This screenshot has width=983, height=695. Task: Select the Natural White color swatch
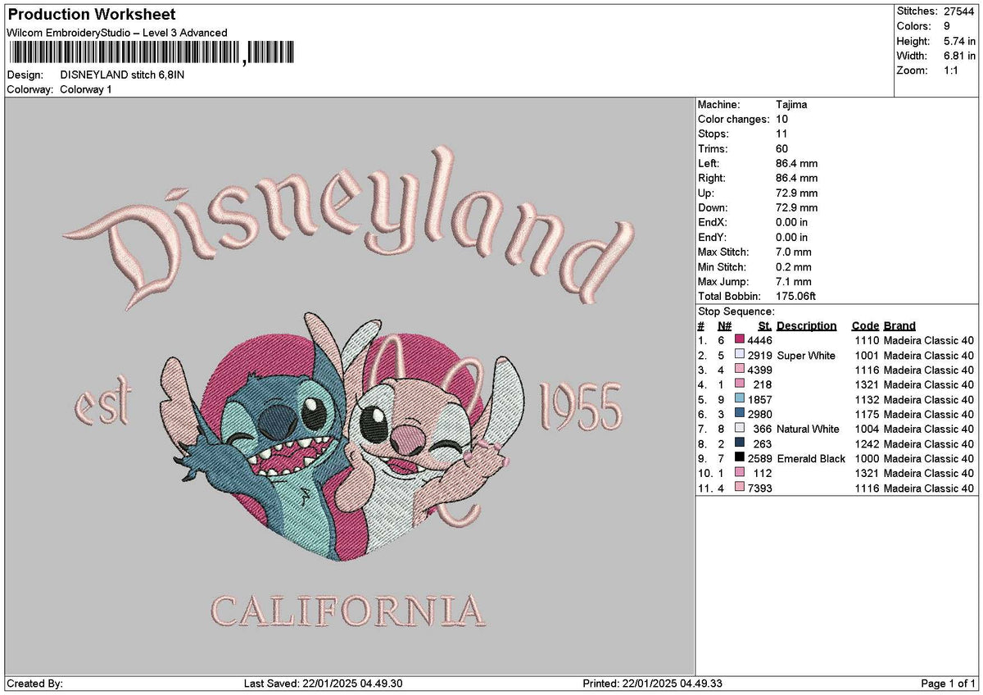tap(740, 429)
